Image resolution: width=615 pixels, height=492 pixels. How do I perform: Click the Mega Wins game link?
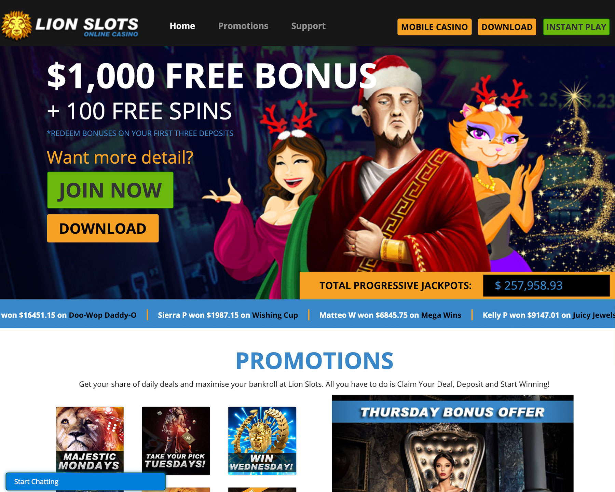coord(441,315)
